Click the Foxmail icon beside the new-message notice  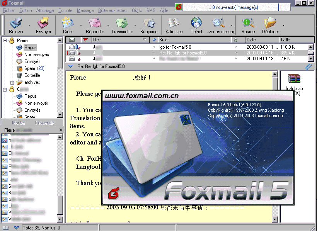click(179, 7)
